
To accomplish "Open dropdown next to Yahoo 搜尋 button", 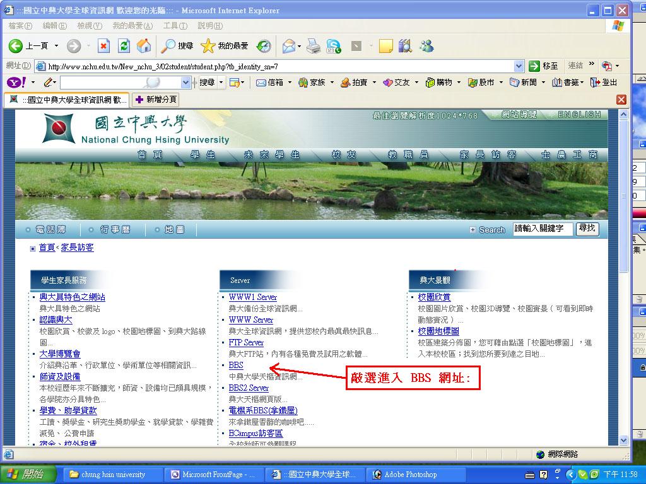I will click(221, 83).
